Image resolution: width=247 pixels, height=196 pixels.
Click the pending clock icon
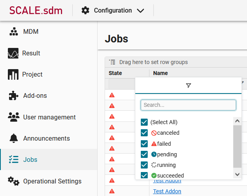point(154,154)
